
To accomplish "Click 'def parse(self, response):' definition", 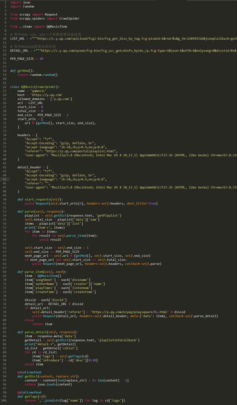I will coord(41,211).
